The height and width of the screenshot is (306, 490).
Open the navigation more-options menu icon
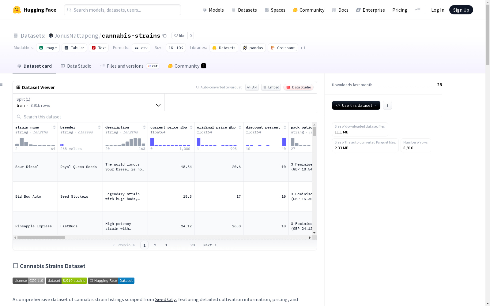[417, 10]
